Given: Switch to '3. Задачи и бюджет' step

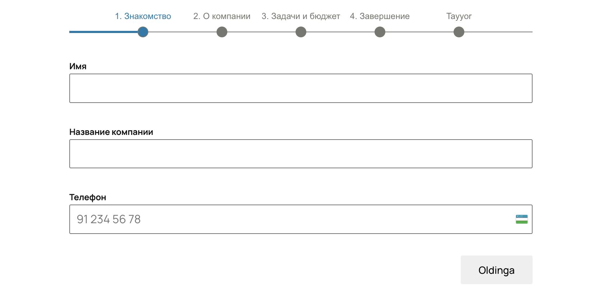Looking at the screenshot, I should point(301,16).
